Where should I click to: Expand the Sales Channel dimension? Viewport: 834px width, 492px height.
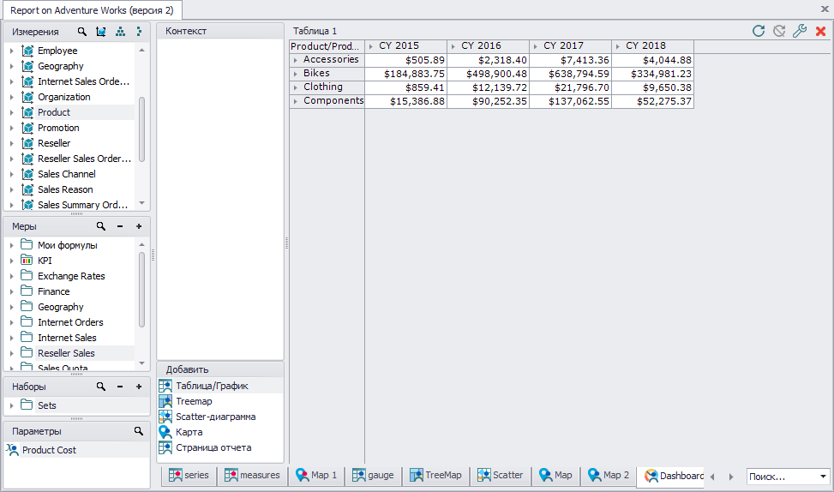12,175
